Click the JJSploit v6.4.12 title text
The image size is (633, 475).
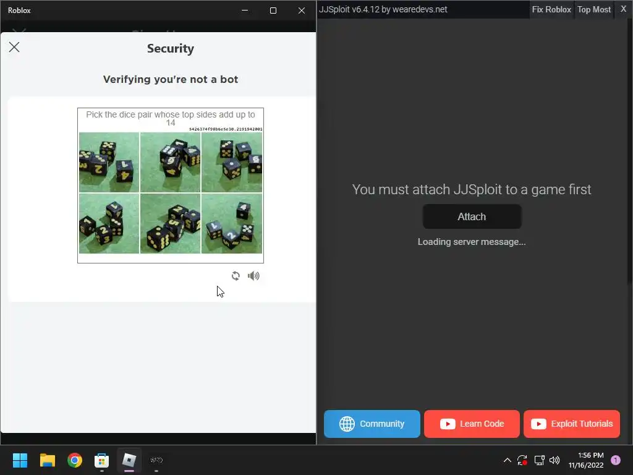tap(383, 9)
